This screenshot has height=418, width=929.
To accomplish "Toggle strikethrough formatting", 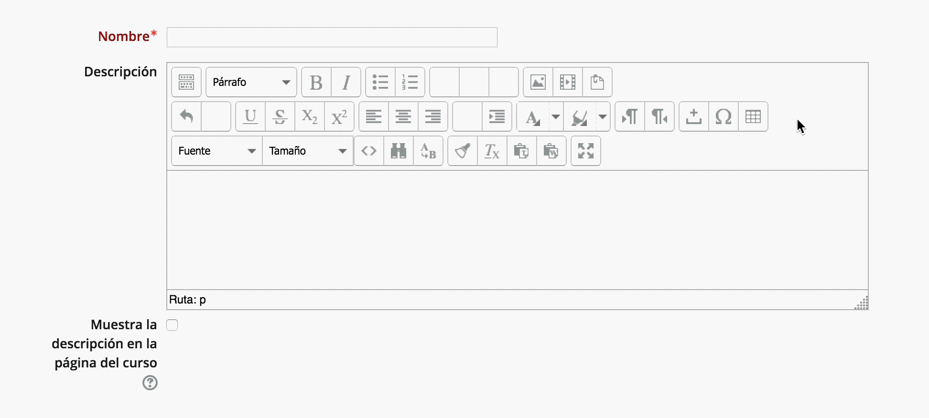I will 280,116.
